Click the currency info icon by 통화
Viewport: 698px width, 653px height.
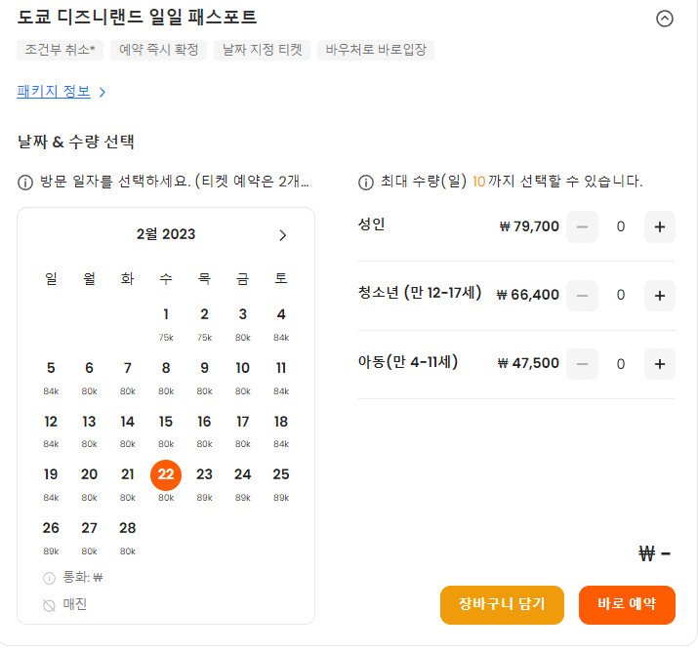pos(49,578)
